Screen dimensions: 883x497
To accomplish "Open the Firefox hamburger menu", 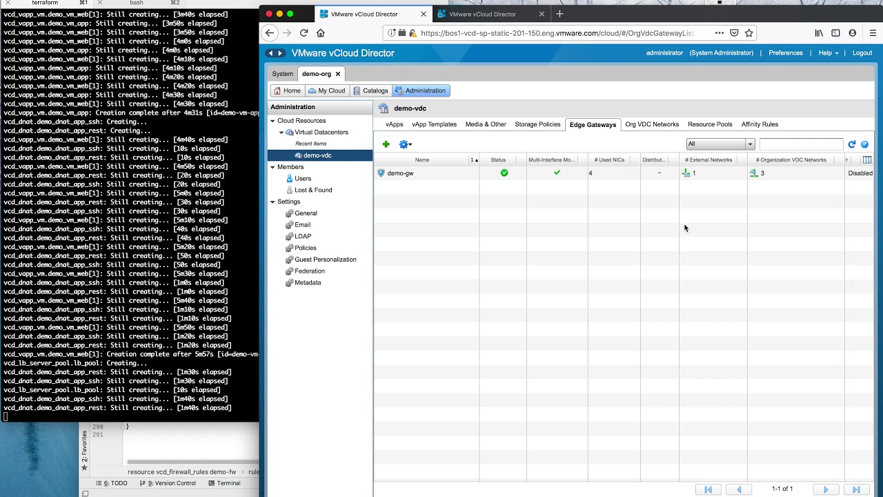I will click(873, 32).
